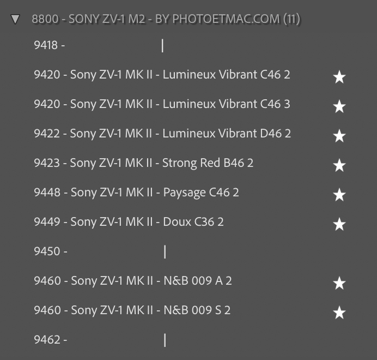Click the star next to N&B 009 A 2
The width and height of the screenshot is (377, 360).
tap(339, 283)
